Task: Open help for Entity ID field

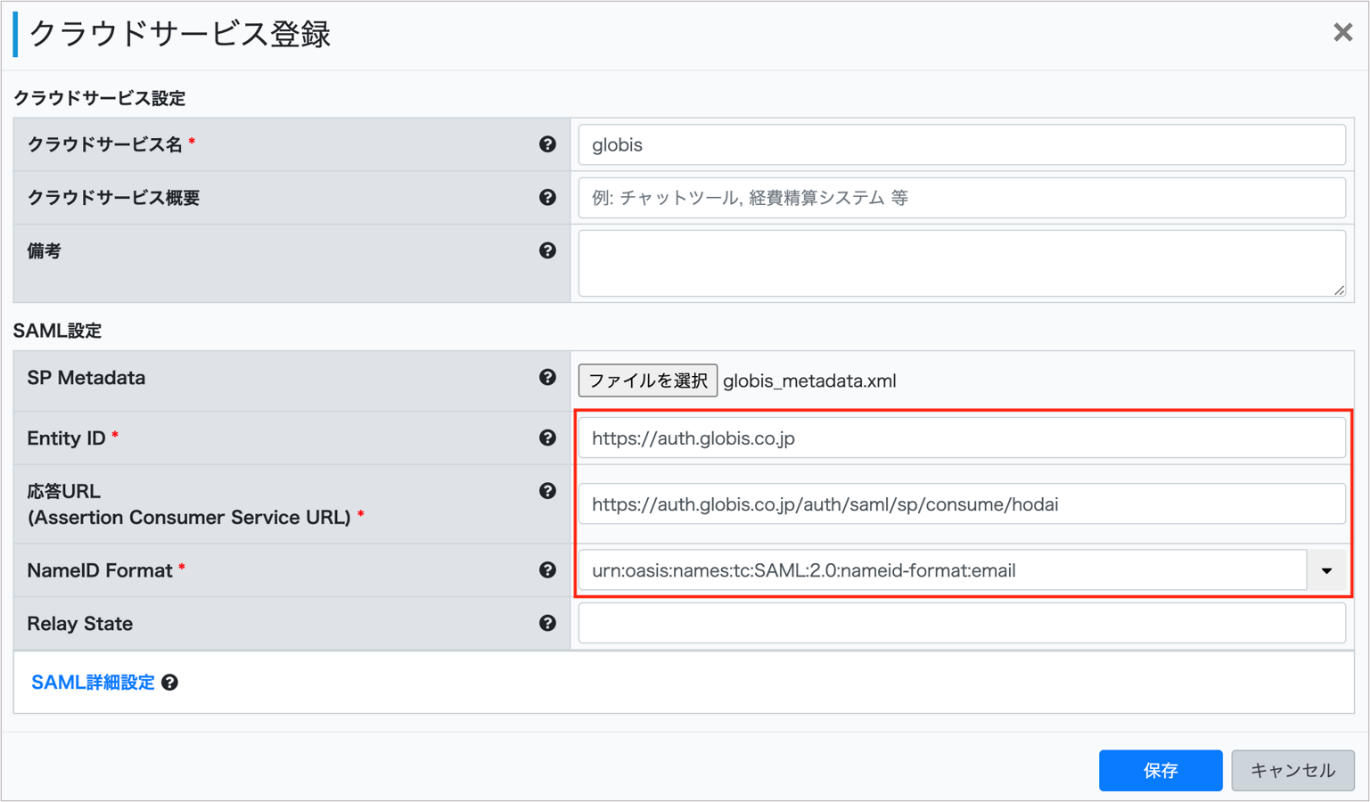Action: (x=547, y=438)
